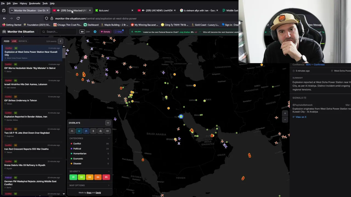This screenshot has width=351, height=197.
Task: Toggle the aircraft overlay icon
Action: click(x=79, y=131)
